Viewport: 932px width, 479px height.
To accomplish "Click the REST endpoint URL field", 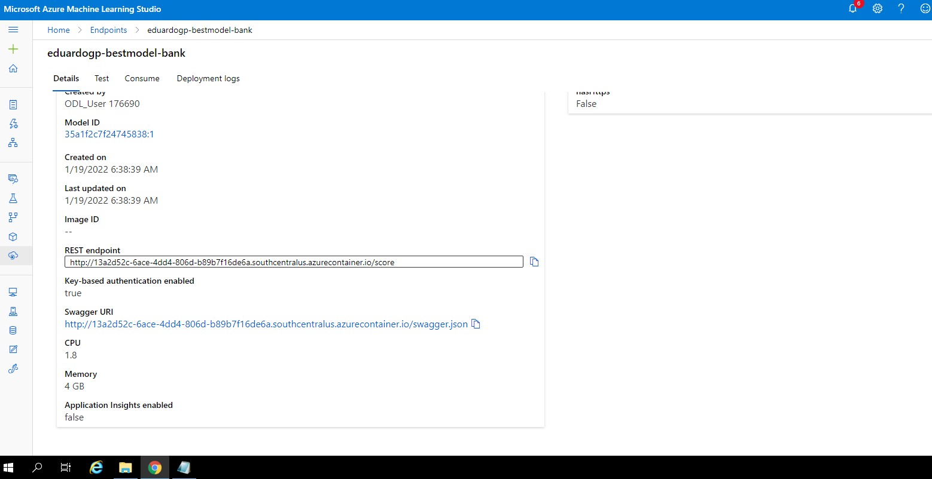I will click(294, 262).
